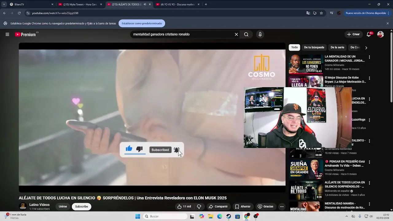Go to YouTube Premium home logo
Image resolution: width=393 pixels, height=221 pixels.
(x=25, y=34)
